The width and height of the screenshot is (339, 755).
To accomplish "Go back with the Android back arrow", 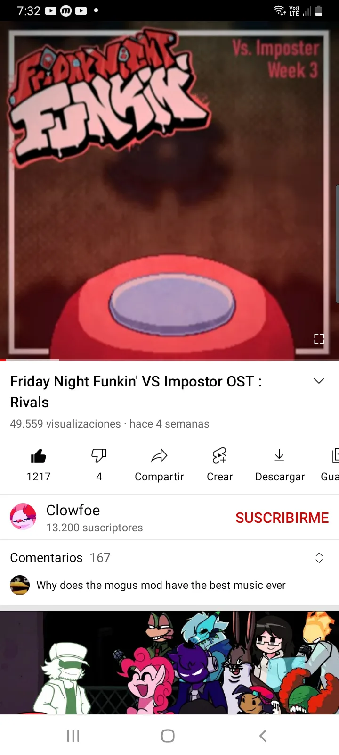I will (x=263, y=736).
